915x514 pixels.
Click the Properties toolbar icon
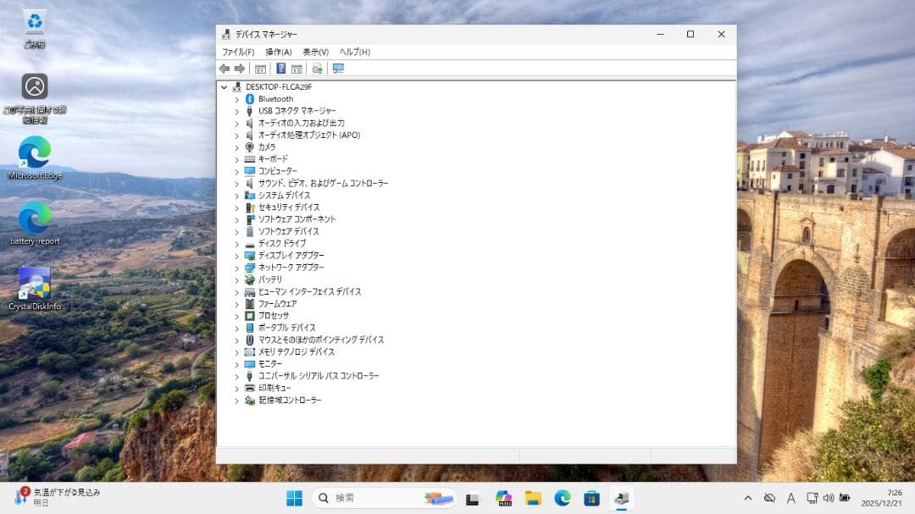click(x=296, y=69)
